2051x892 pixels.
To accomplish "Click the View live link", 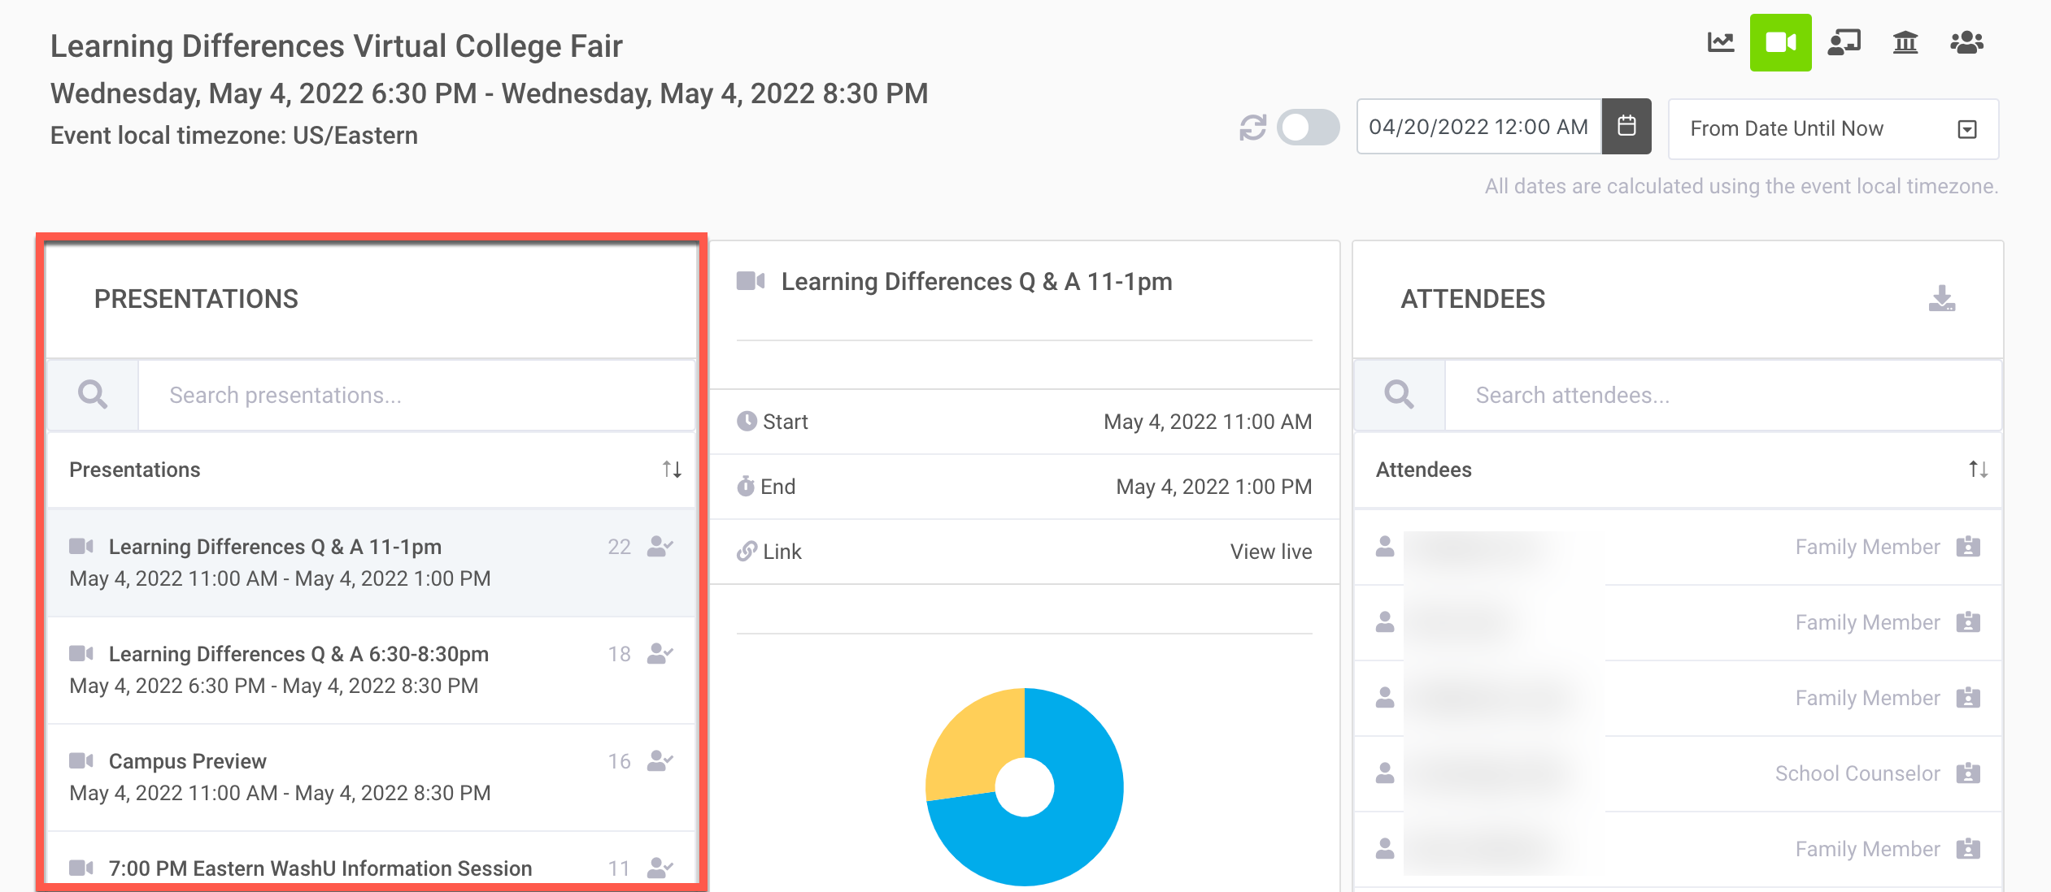I will point(1270,552).
